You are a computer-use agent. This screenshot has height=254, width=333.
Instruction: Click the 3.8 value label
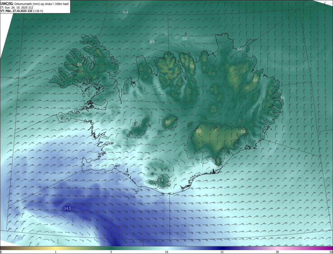point(243,131)
